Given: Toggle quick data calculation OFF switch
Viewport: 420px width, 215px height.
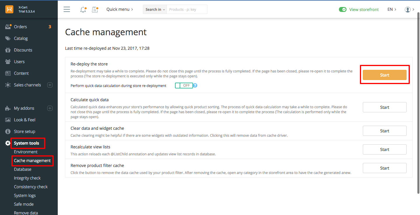Looking at the screenshot, I should pos(184,86).
